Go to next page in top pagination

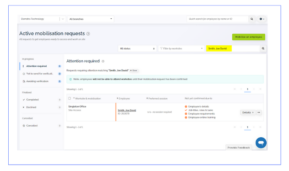(x=254, y=89)
